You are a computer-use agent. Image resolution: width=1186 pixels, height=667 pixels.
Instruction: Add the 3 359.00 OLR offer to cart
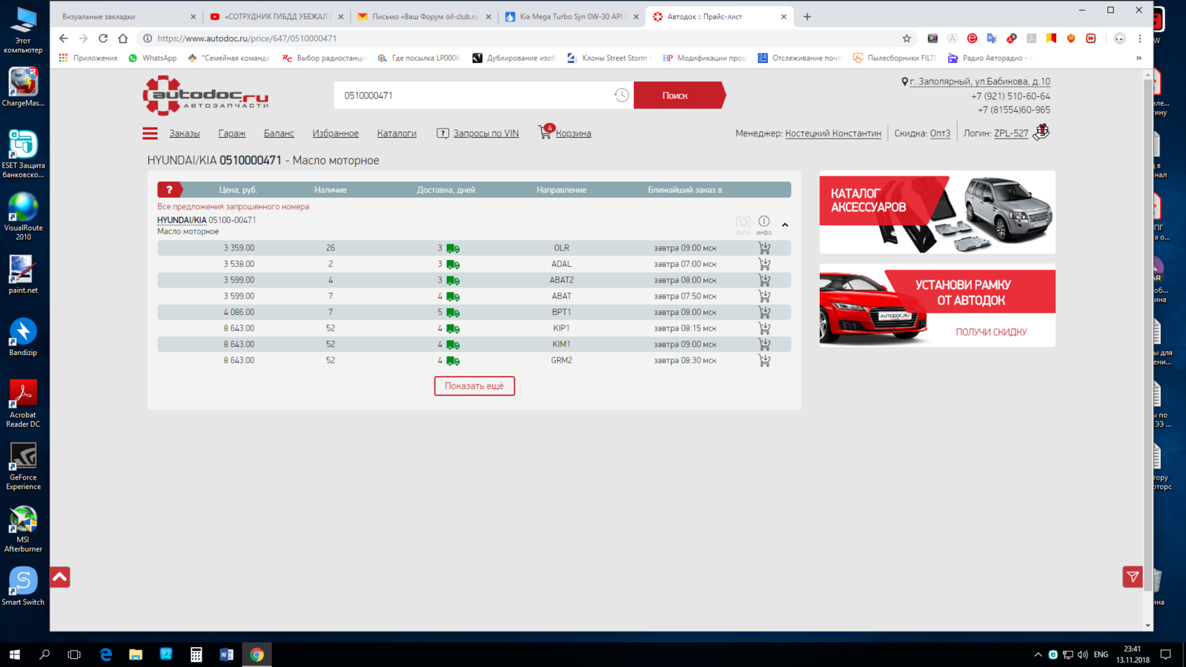tap(764, 248)
